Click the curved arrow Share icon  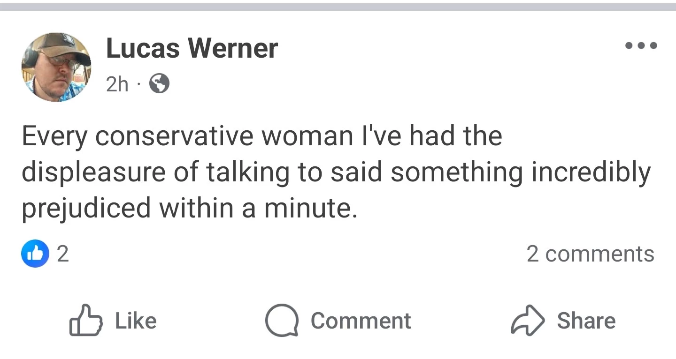pos(528,321)
